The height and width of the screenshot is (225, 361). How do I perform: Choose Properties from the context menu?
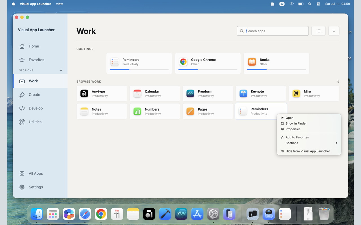click(x=309, y=129)
